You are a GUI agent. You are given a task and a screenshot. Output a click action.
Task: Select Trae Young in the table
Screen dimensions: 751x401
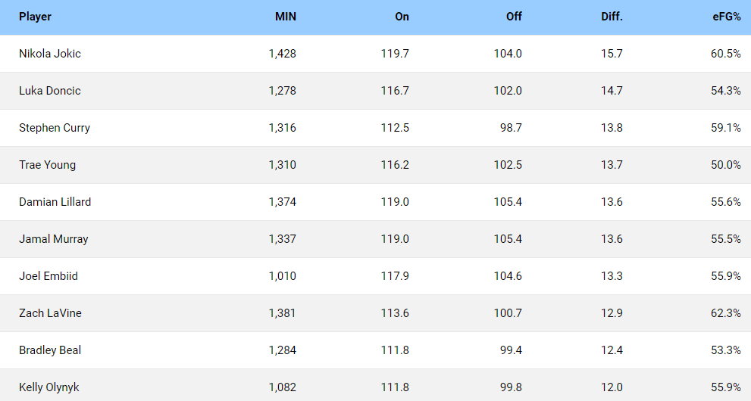(x=48, y=165)
